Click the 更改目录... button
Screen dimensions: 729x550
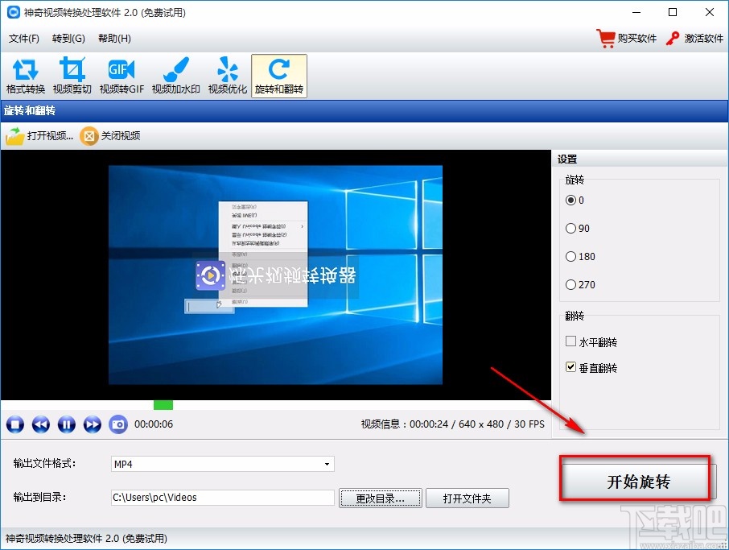381,498
